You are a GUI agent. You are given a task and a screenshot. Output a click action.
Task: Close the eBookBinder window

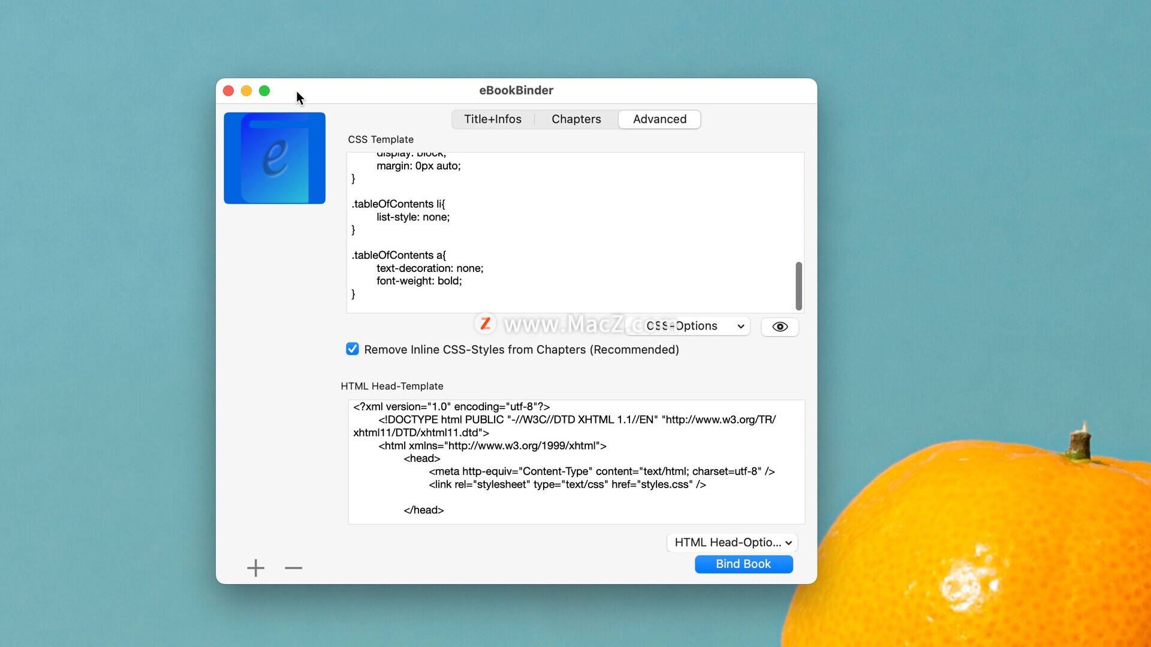(228, 90)
